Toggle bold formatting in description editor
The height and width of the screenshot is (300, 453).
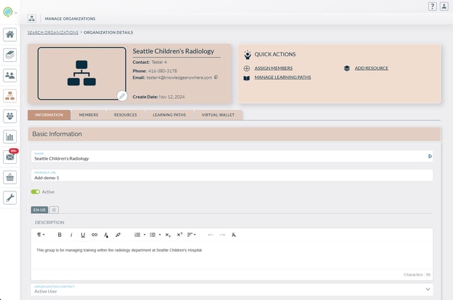59,235
